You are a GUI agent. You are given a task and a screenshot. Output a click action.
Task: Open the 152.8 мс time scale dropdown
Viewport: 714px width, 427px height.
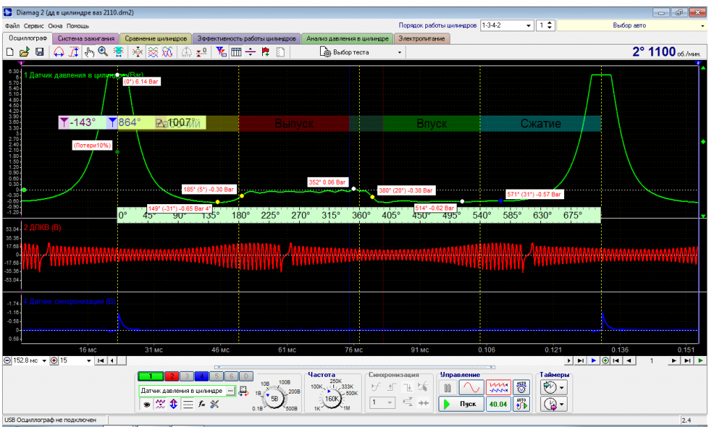44,361
